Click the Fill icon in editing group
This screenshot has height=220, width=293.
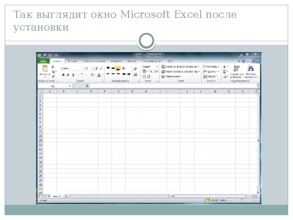tap(225, 71)
